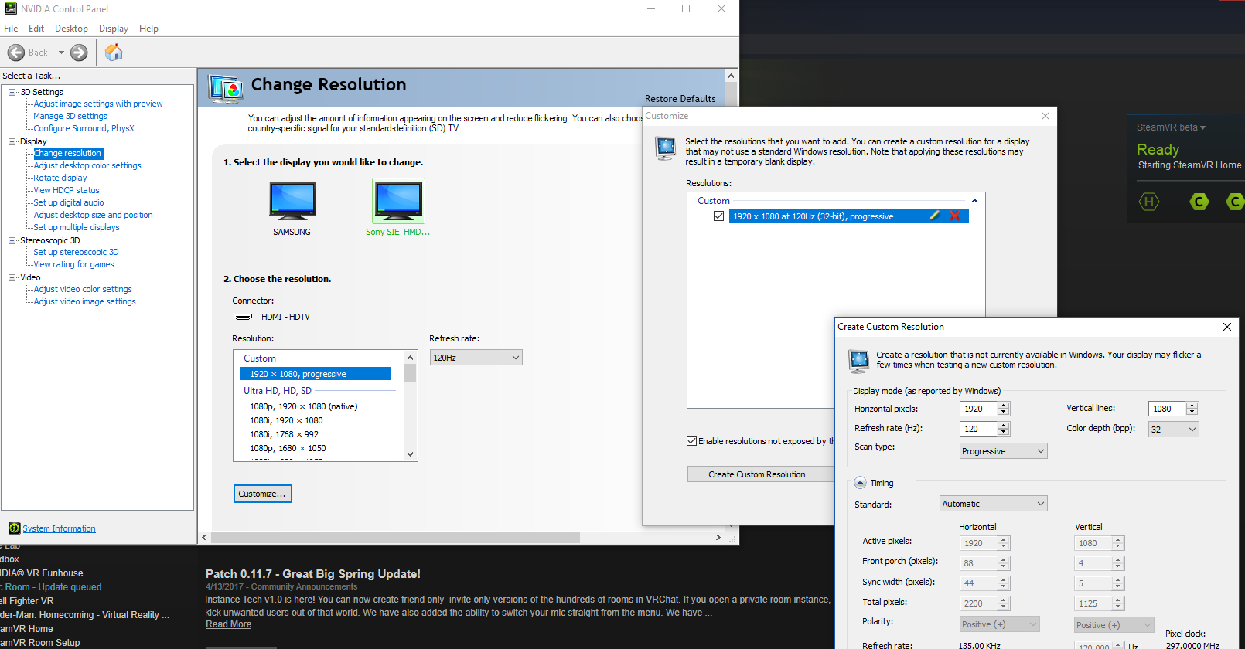Image resolution: width=1245 pixels, height=649 pixels.
Task: Open the timing Standard Automatic dropdown
Action: coord(994,504)
